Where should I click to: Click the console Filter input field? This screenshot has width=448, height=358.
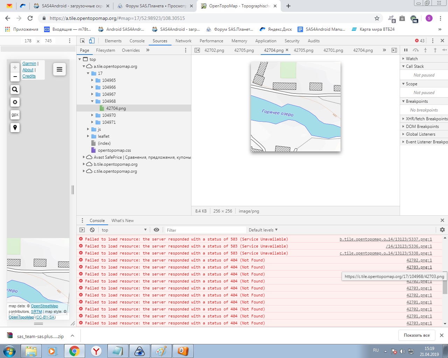pyautogui.click(x=205, y=230)
